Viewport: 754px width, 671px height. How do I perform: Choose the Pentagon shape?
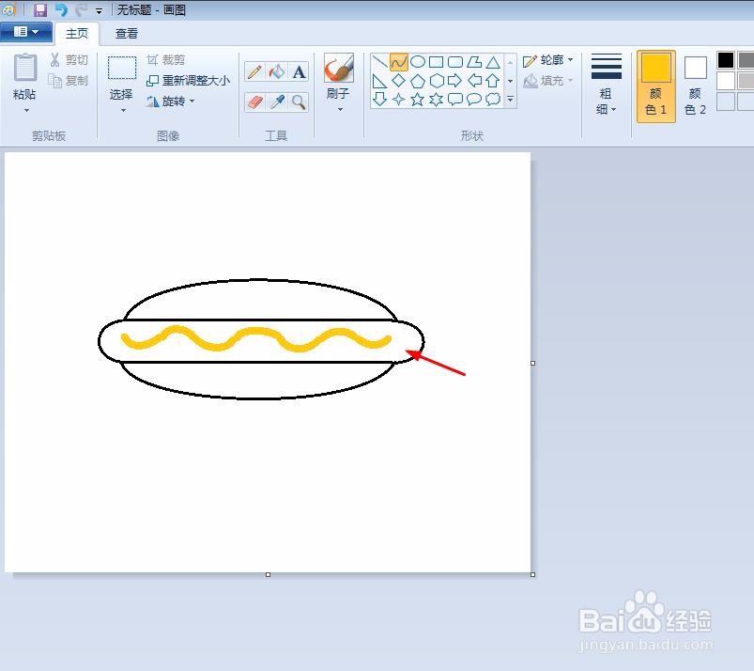[418, 81]
